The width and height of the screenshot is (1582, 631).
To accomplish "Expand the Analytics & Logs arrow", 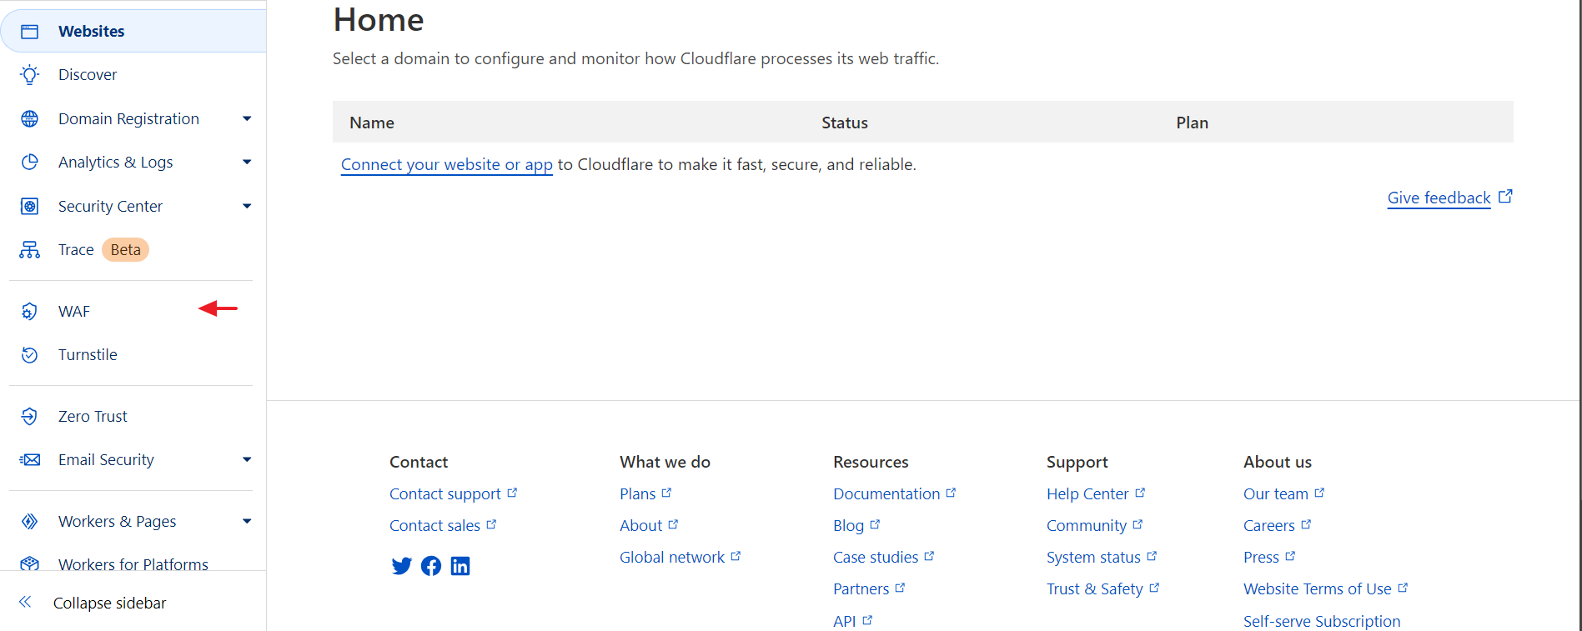I will click(247, 163).
